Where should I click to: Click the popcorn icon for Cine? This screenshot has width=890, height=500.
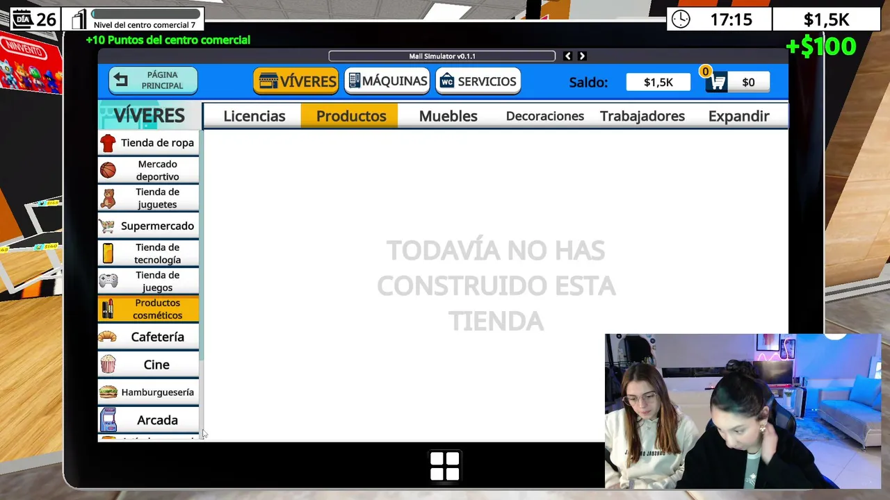108,365
